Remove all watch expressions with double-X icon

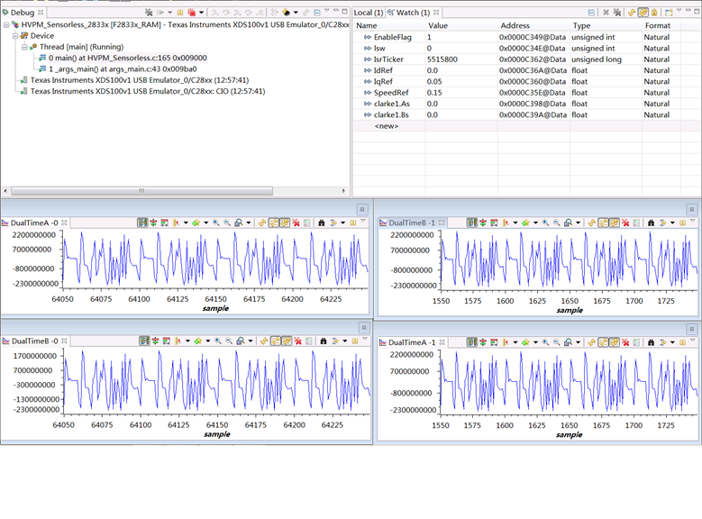617,13
